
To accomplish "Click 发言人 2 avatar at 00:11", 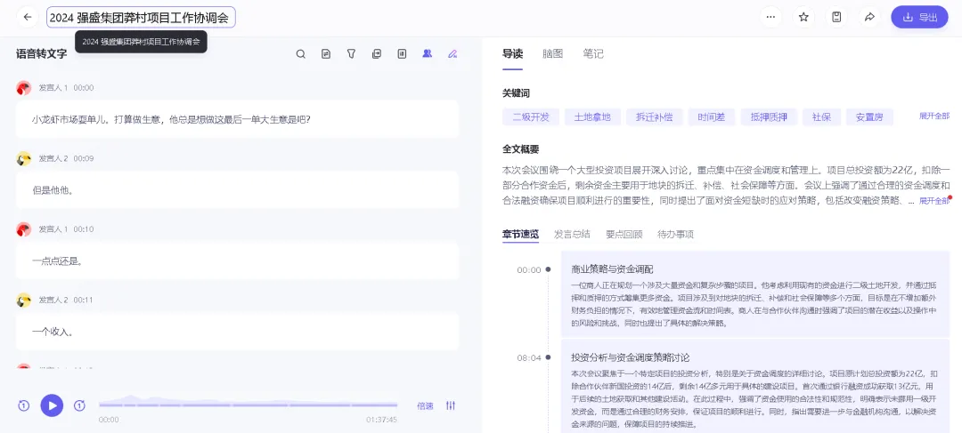I will coord(24,301).
